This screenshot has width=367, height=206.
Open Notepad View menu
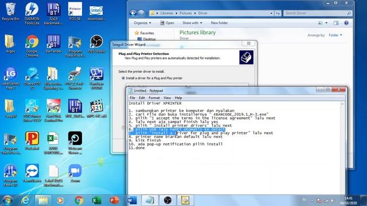pyautogui.click(x=167, y=98)
